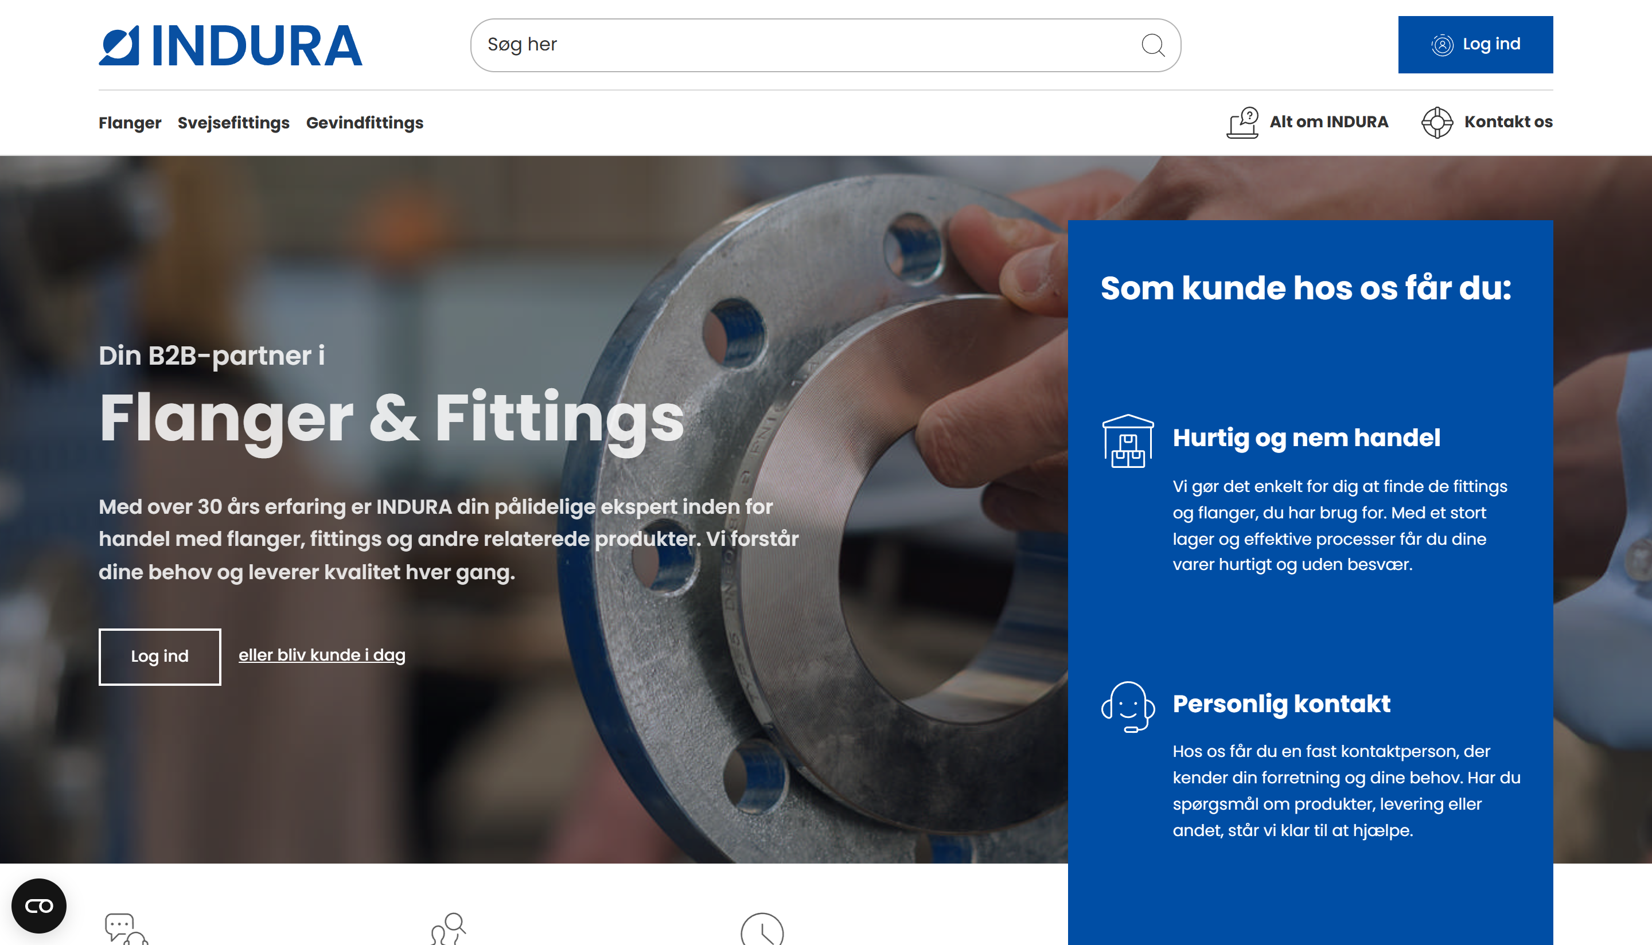
Task: Go to Alt om INDURA page
Action: point(1328,122)
